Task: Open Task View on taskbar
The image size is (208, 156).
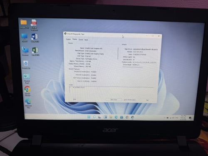Action: [100, 117]
